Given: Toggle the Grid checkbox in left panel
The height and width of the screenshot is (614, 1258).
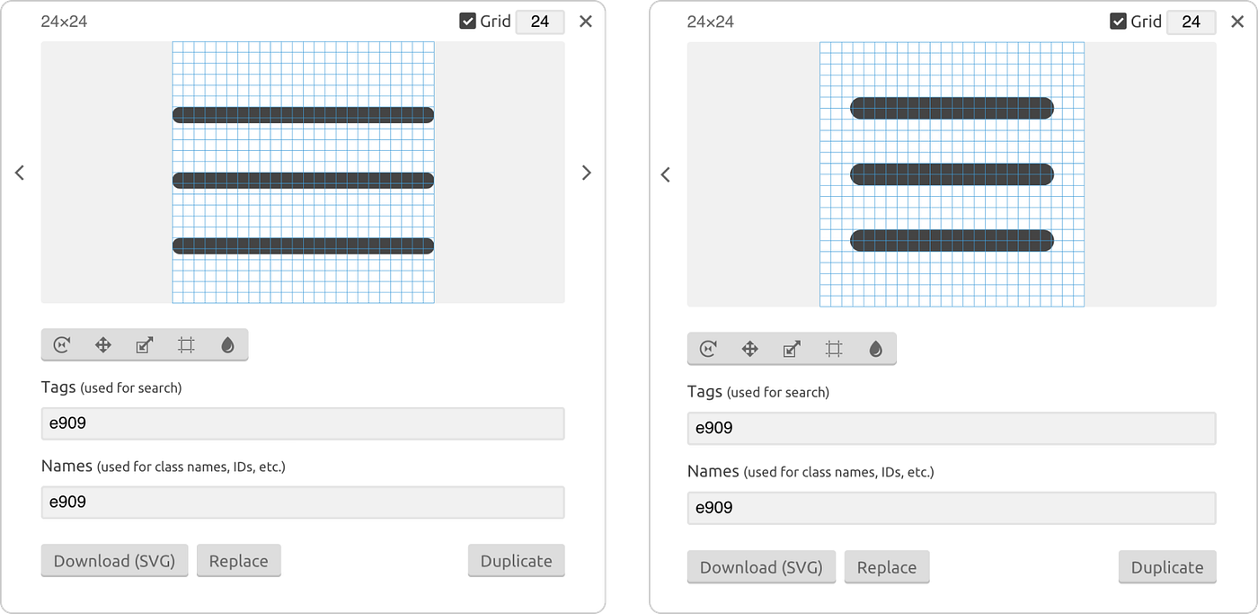Looking at the screenshot, I should click(x=467, y=21).
